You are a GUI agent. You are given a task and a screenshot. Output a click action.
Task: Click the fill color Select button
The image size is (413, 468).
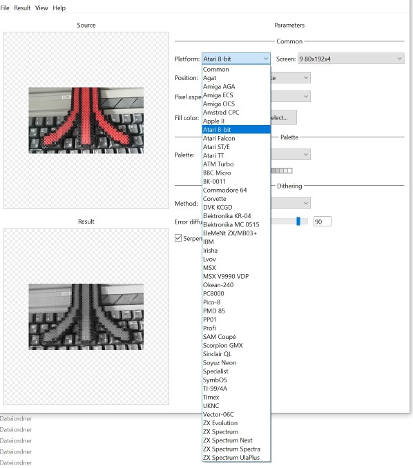(283, 117)
